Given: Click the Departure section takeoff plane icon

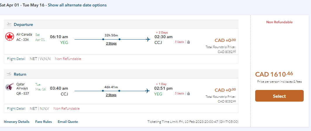Looking at the screenshot, I should point(9,24).
